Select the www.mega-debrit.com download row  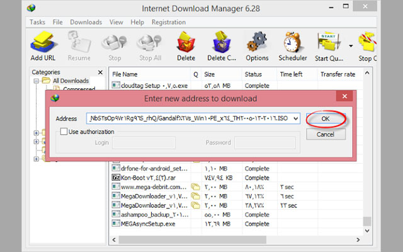pyautogui.click(x=237, y=187)
